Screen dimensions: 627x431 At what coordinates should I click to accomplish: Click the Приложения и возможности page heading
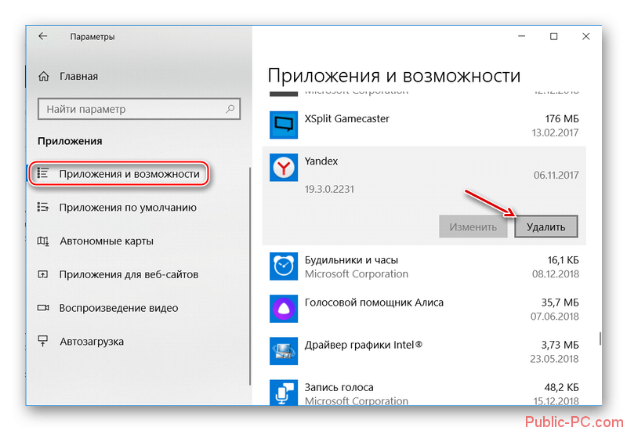(x=394, y=75)
